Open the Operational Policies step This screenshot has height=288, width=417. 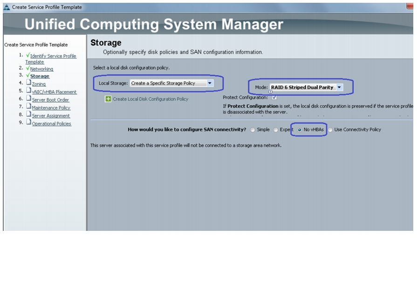pyautogui.click(x=52, y=124)
